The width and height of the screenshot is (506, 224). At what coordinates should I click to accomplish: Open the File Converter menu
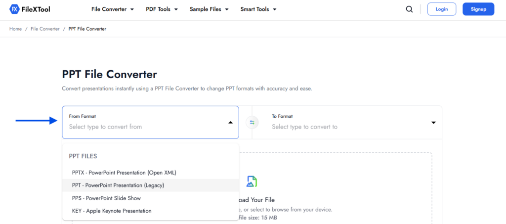click(112, 9)
